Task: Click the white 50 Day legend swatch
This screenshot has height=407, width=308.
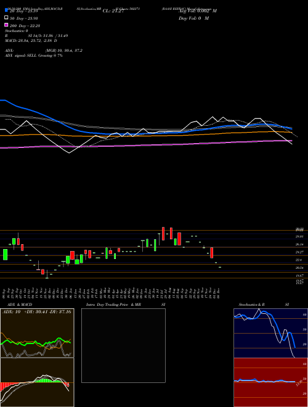Action: coord(6,18)
